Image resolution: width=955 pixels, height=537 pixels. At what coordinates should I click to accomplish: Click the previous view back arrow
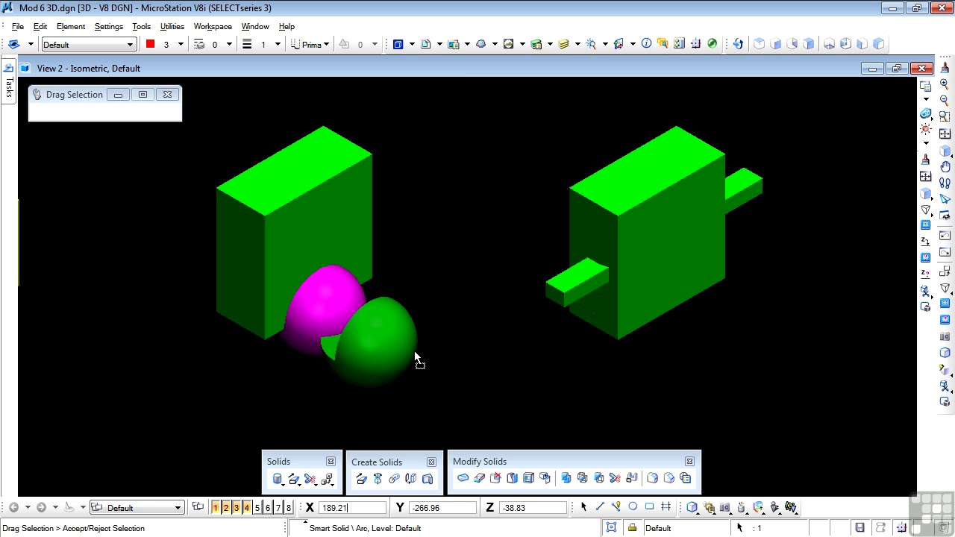[13, 508]
